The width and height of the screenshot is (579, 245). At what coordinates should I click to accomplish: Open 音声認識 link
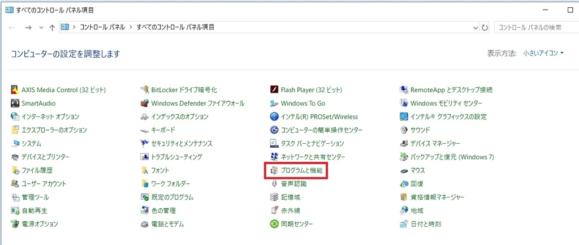[293, 184]
